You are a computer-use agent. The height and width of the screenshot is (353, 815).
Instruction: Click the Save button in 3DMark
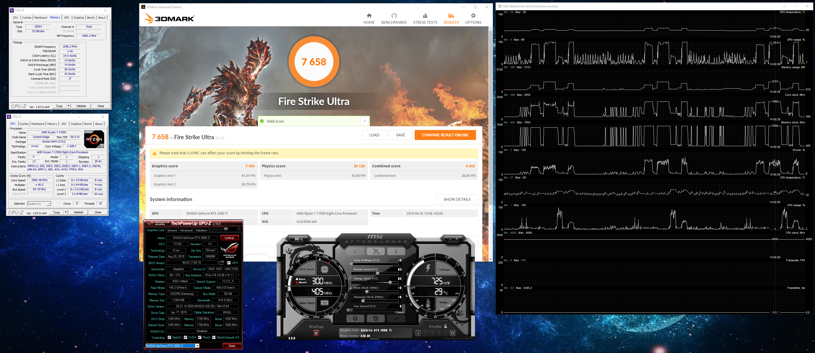coord(401,135)
